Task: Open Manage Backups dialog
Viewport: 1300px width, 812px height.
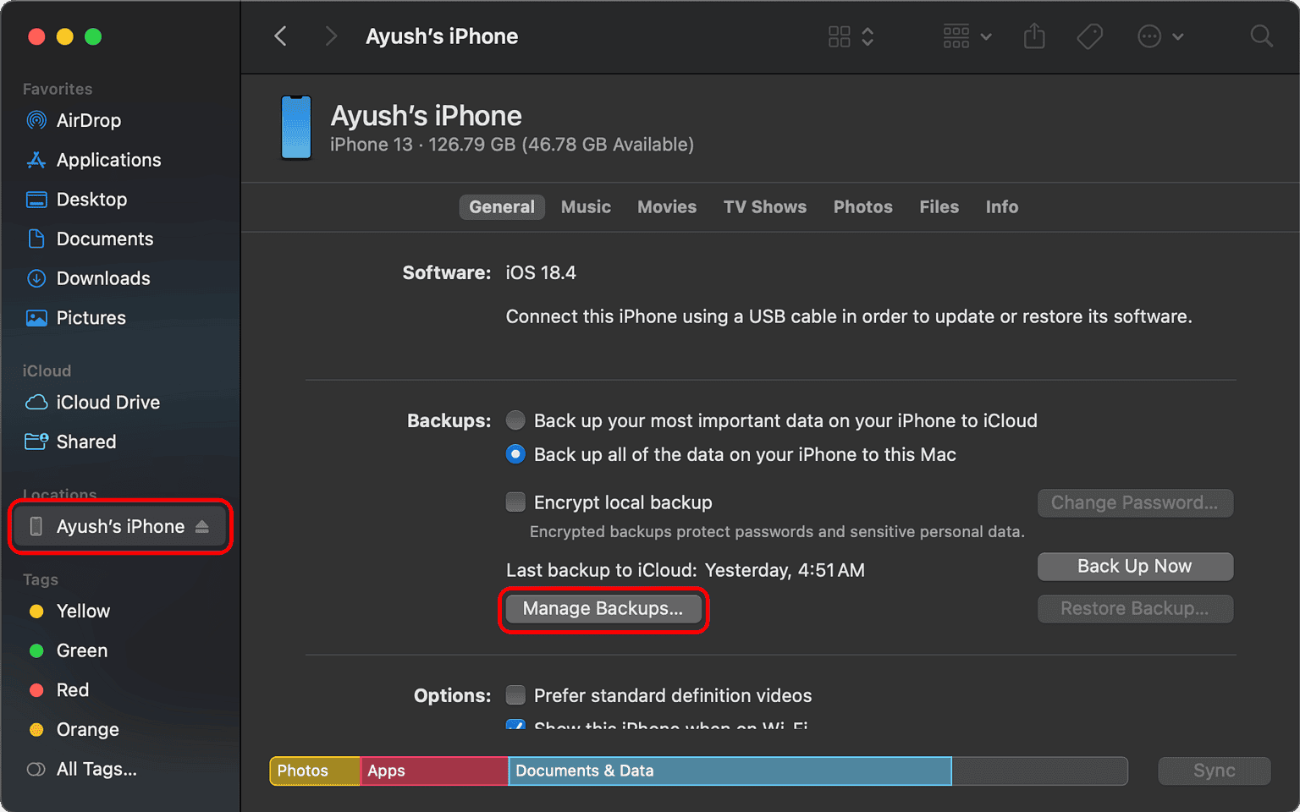Action: [x=603, y=608]
